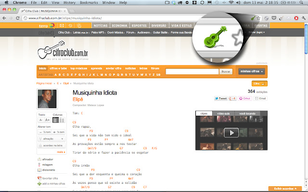The width and height of the screenshot is (308, 192).
Task: Click the Terra mail envelope icon
Action: pos(62,25)
